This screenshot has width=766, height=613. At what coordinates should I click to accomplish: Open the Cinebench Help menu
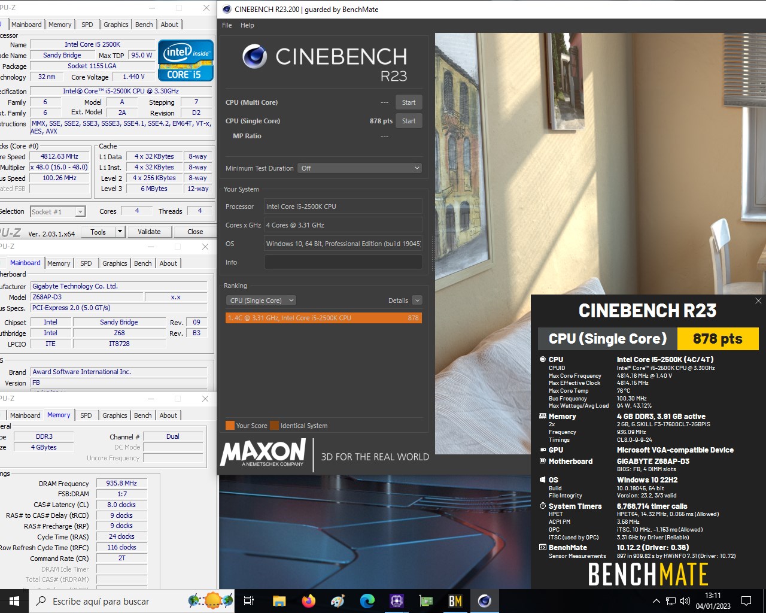pyautogui.click(x=247, y=25)
